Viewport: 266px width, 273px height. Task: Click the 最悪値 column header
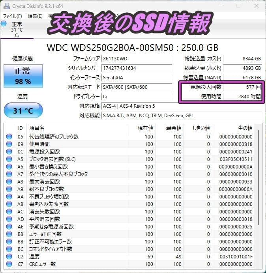click(x=169, y=128)
